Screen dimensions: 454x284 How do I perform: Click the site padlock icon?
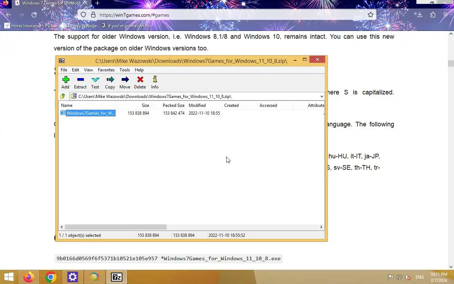(93, 15)
